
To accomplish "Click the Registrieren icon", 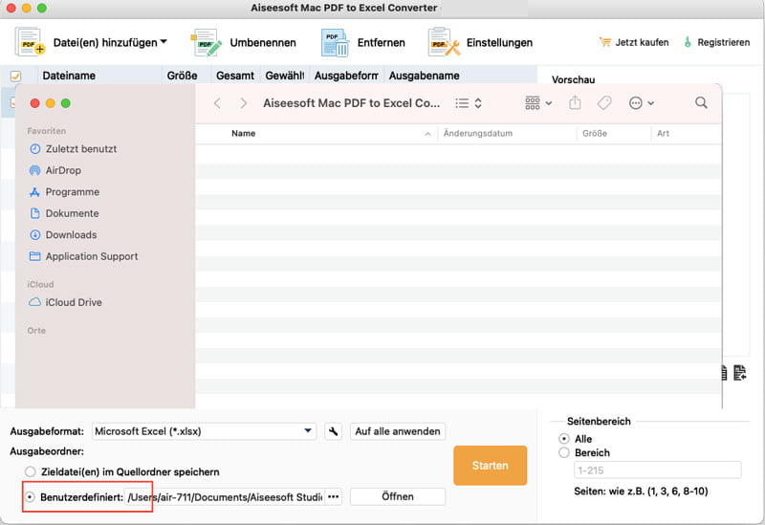I will pyautogui.click(x=689, y=43).
